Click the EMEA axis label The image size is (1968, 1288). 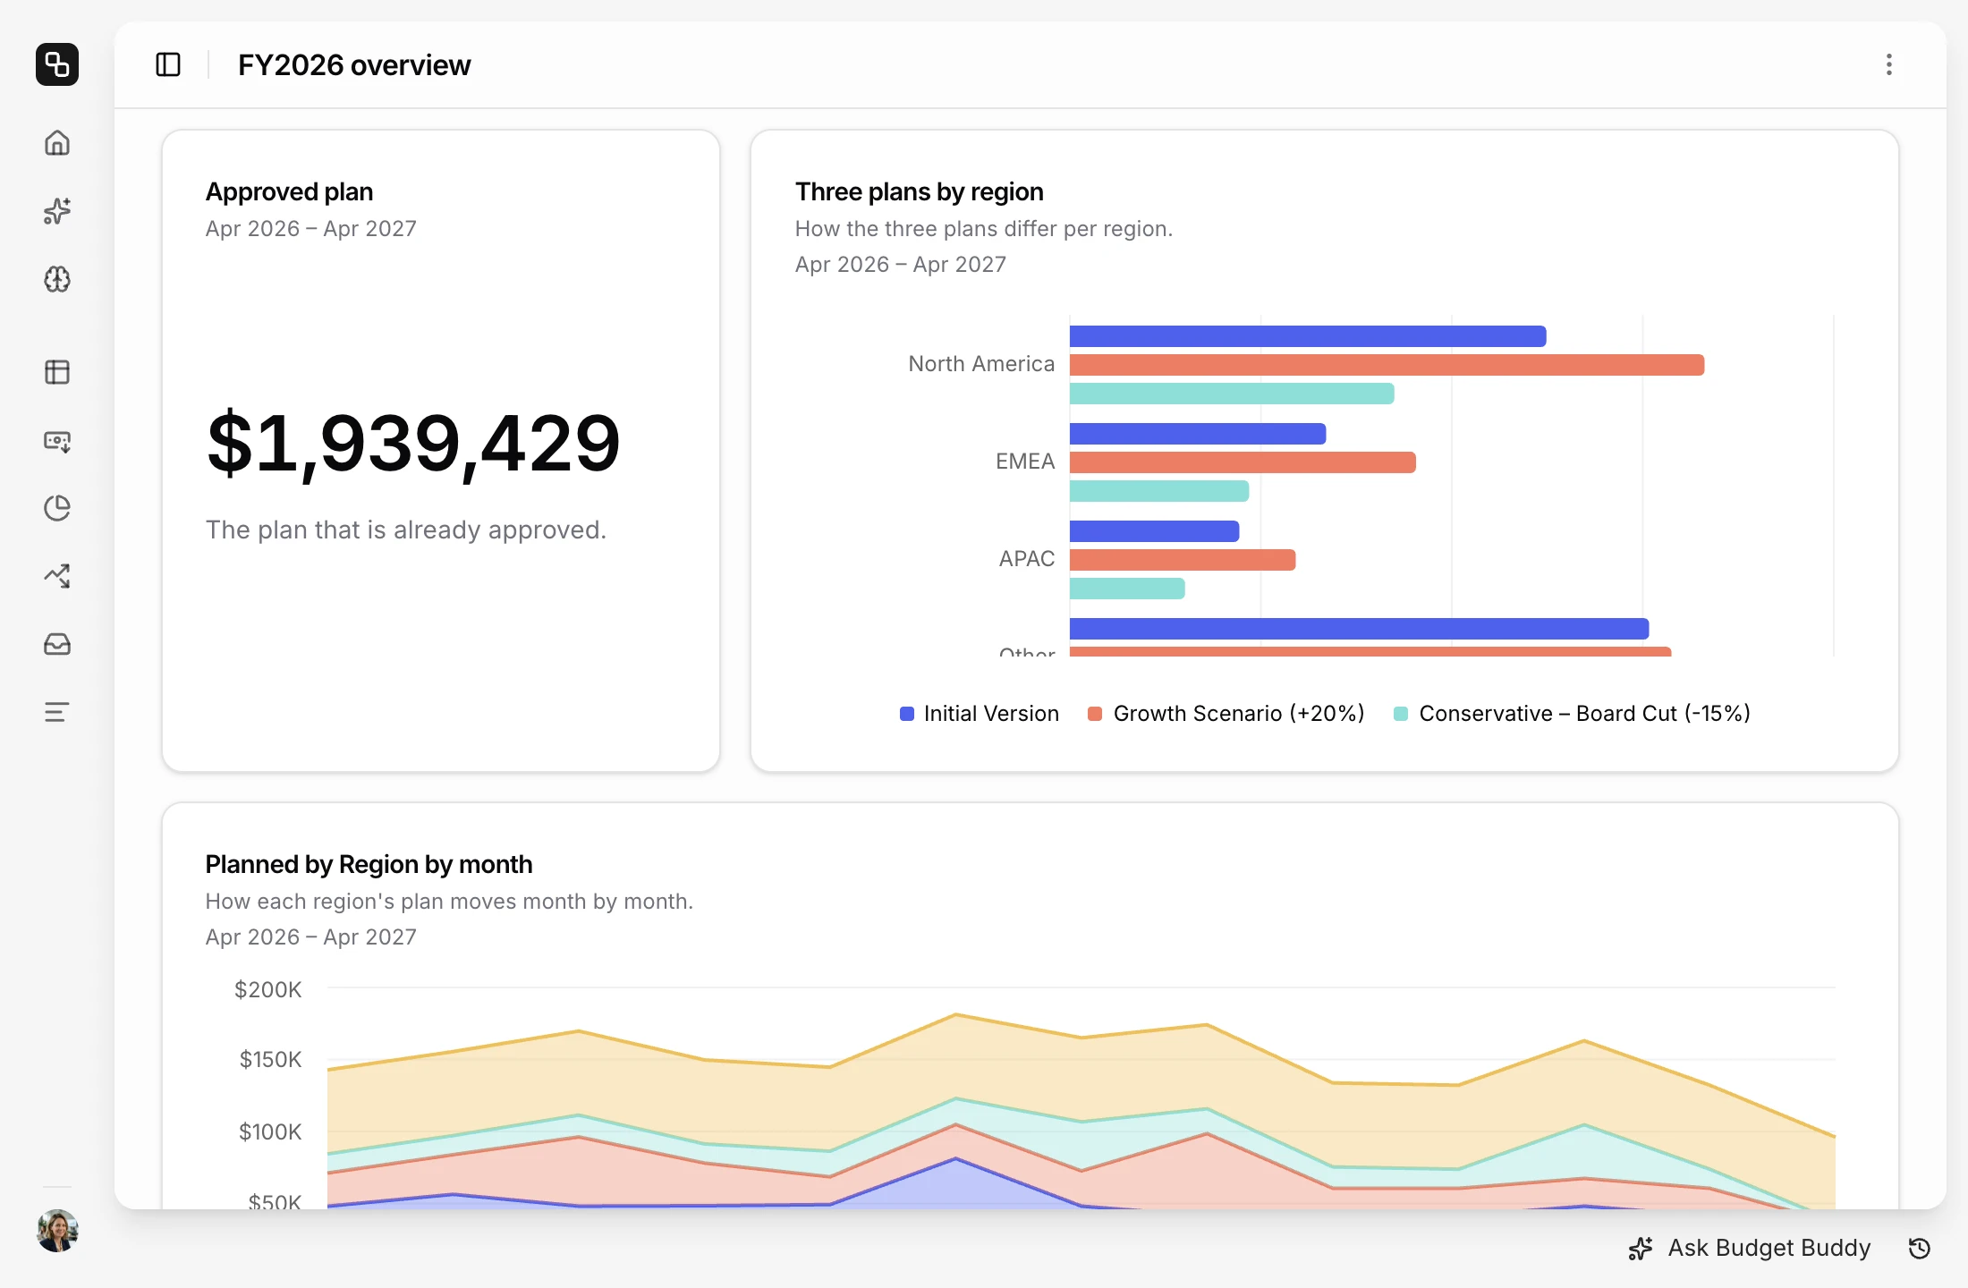coord(1025,462)
